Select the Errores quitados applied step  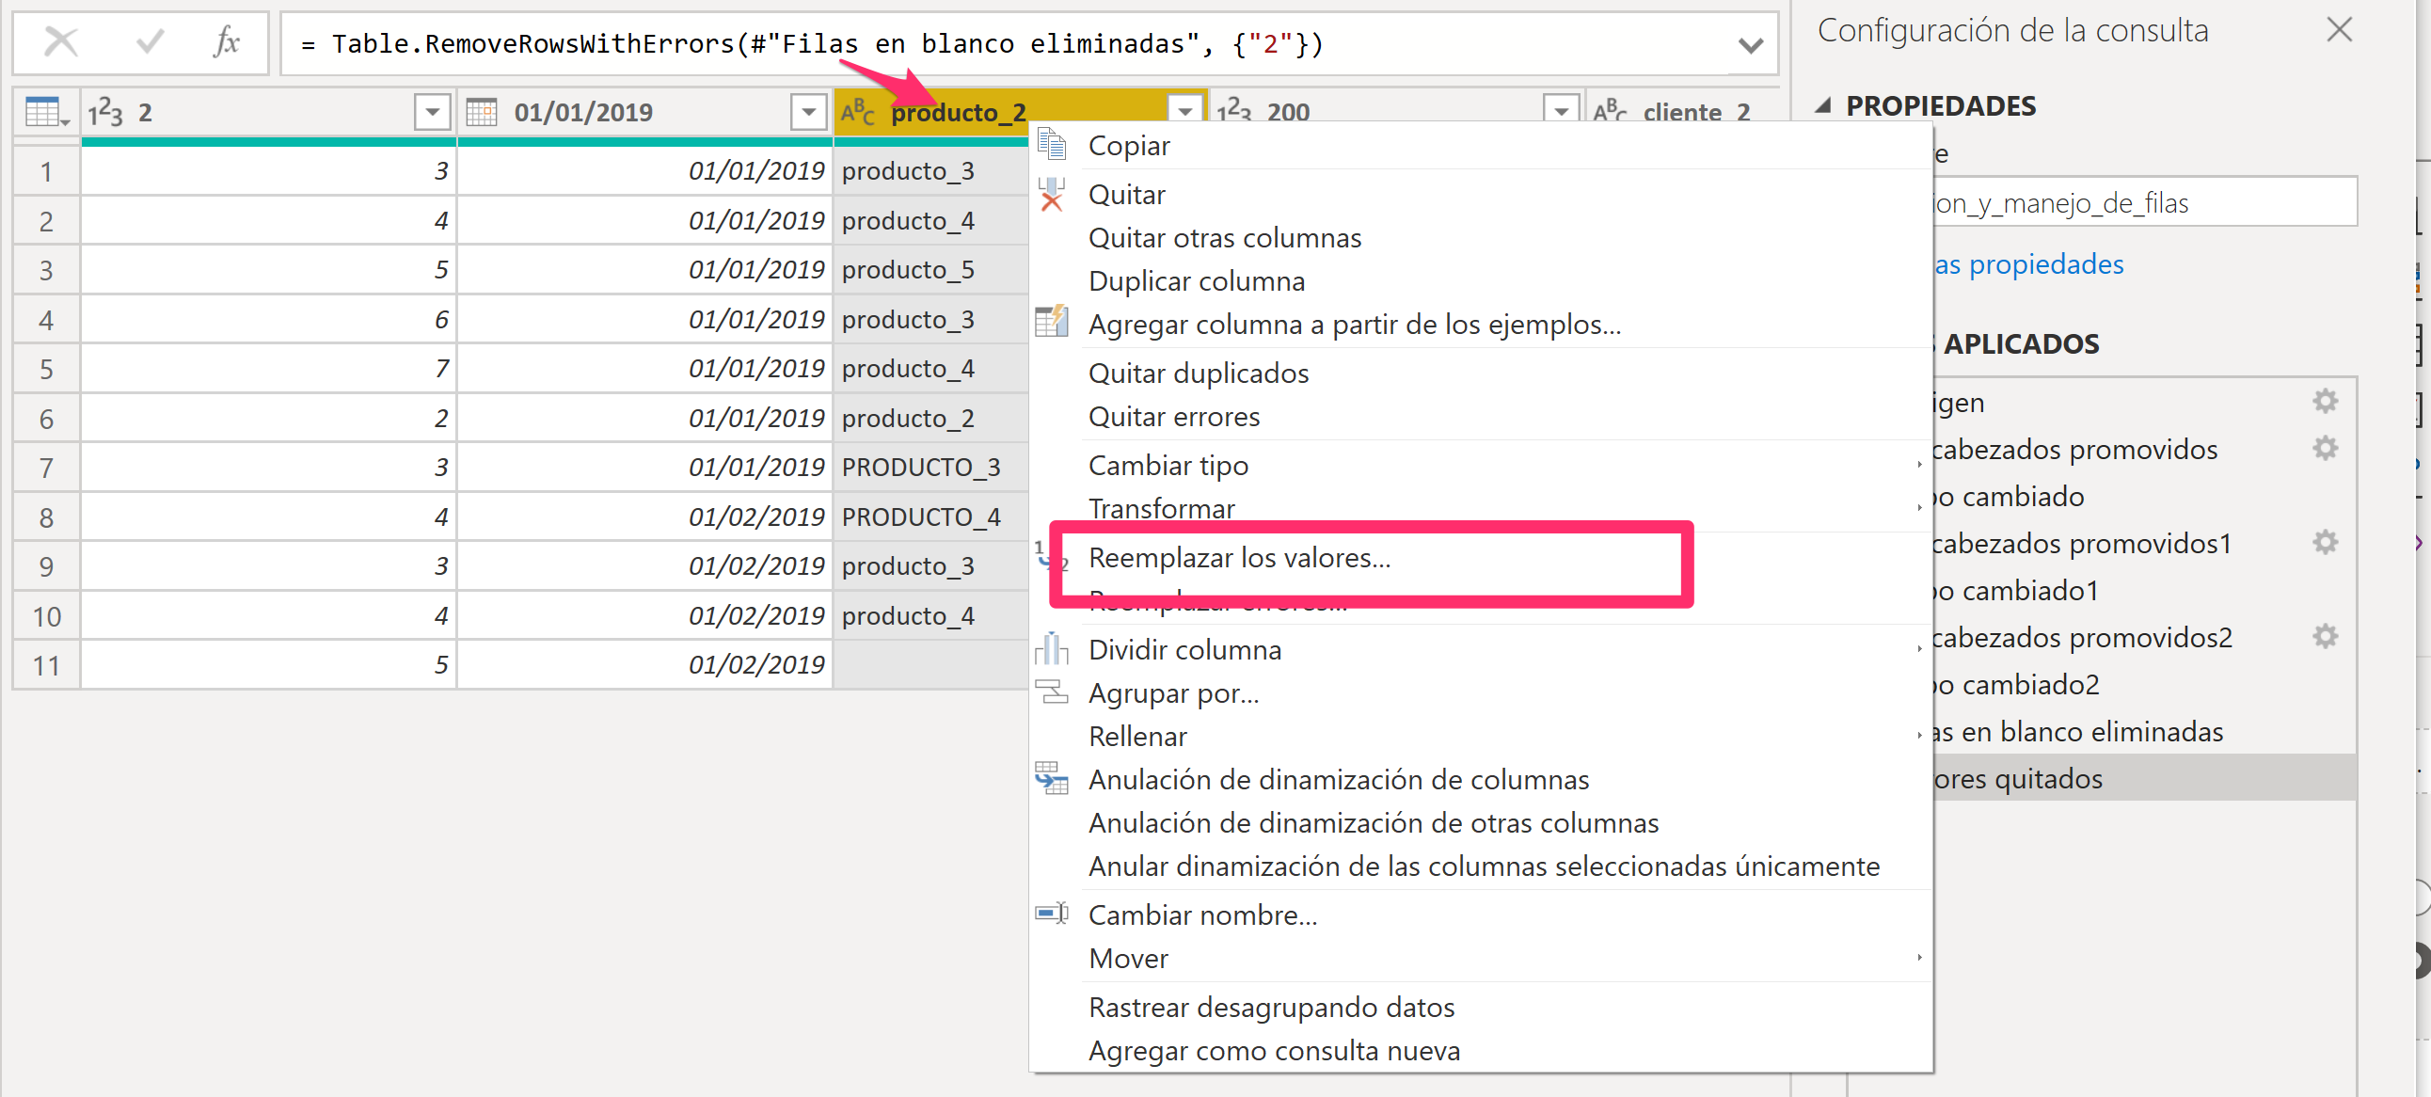click(2143, 778)
